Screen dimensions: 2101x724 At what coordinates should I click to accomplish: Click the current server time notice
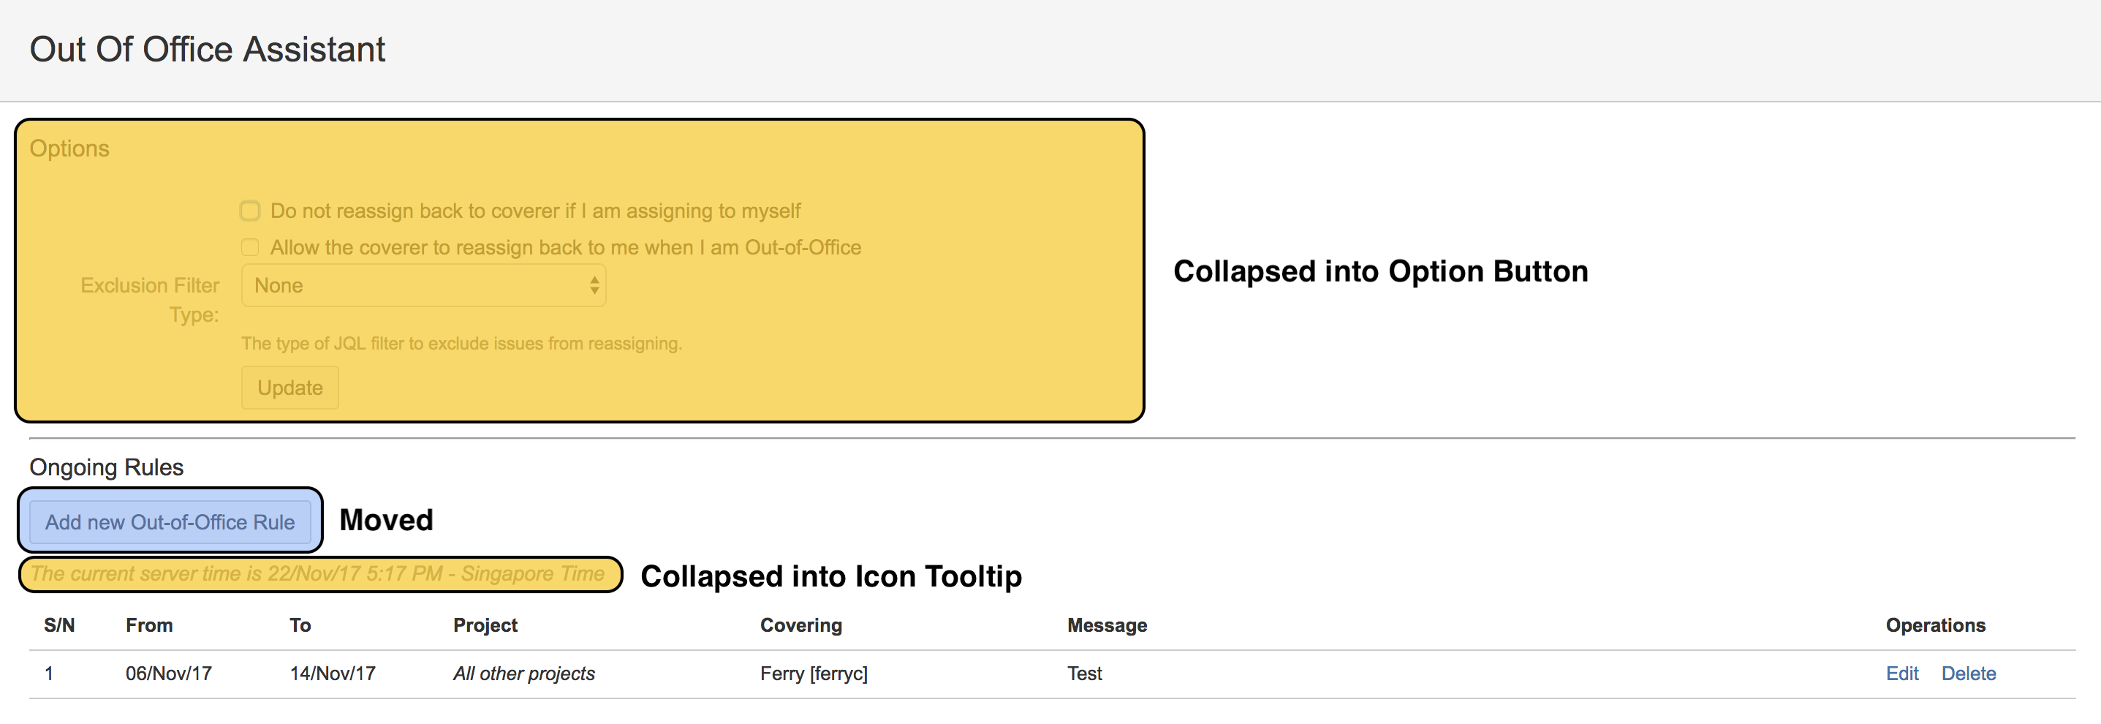click(x=318, y=574)
